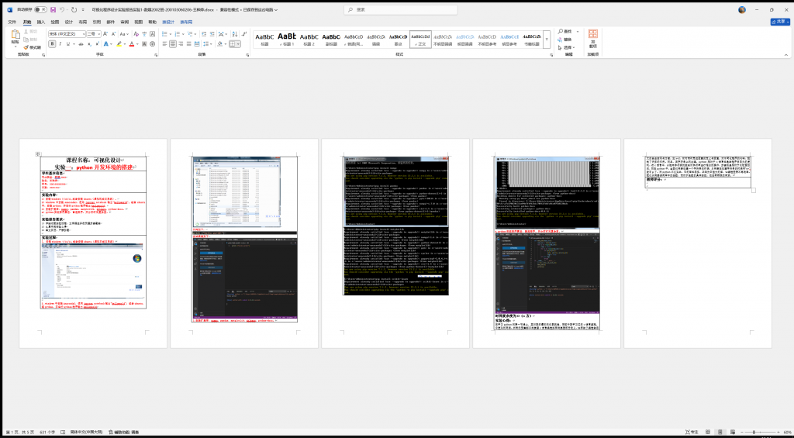This screenshot has height=438, width=794.
Task: Click the Share button
Action: (778, 22)
